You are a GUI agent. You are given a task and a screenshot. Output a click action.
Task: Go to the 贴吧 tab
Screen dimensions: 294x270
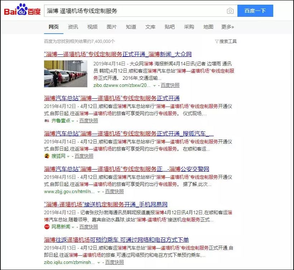[169, 27]
